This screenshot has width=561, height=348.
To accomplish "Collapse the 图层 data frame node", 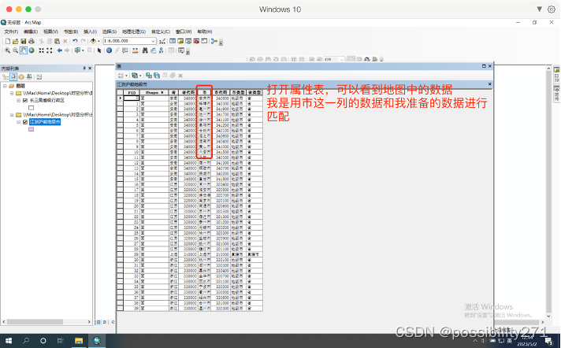I will tap(5, 86).
